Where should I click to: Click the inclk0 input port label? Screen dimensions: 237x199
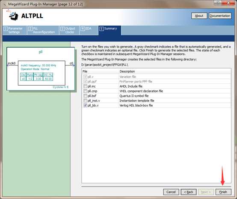(x=12, y=63)
